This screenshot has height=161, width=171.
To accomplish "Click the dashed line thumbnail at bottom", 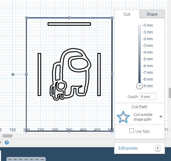I will pyautogui.click(x=26, y=159).
